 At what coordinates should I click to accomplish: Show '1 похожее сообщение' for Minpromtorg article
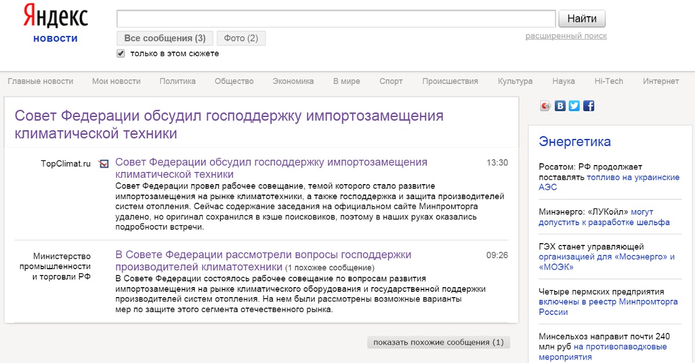330,268
